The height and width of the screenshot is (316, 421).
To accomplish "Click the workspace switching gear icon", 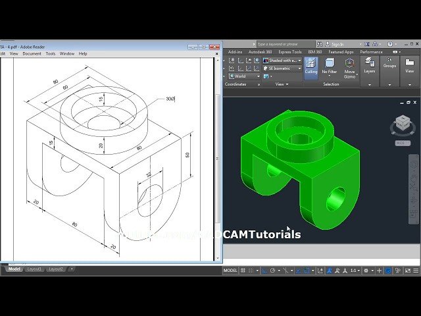I will click(x=366, y=271).
